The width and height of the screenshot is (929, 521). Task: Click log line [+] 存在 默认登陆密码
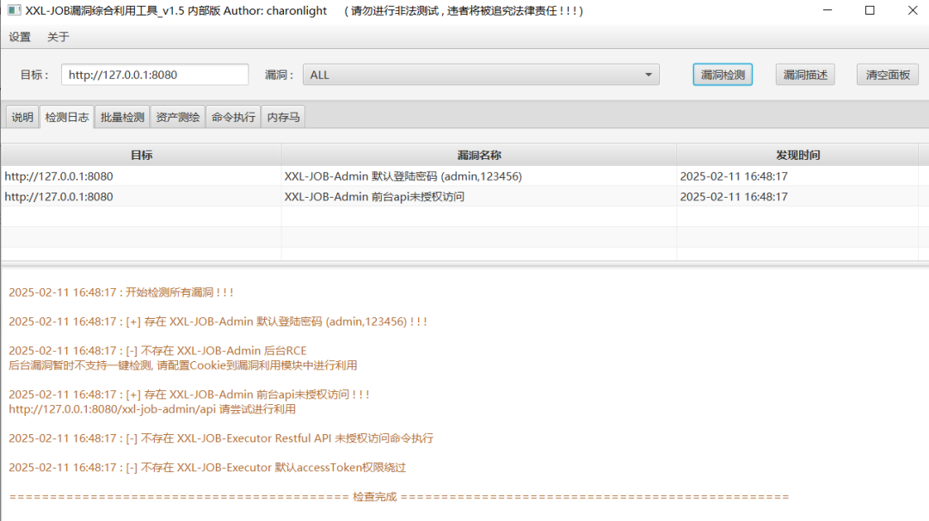pyautogui.click(x=218, y=322)
